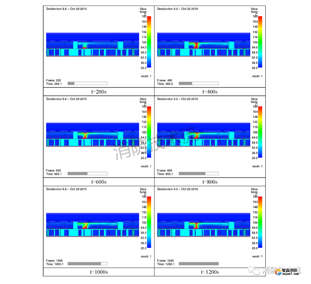Screen dimensions: 311x284
Task: Click the temperature color bar in the t=1000s panel
Action: [149, 222]
